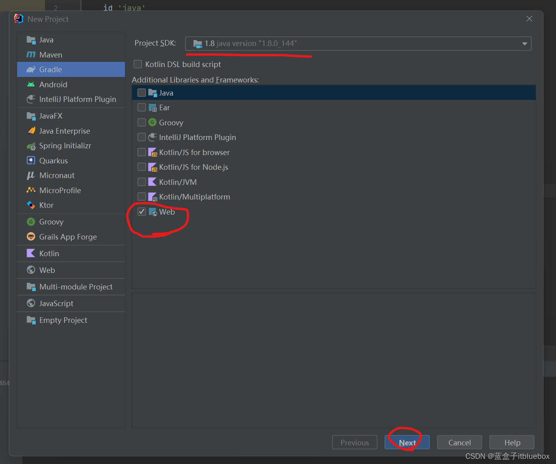Click the Next button
Screen dimensions: 556x464
click(x=407, y=443)
